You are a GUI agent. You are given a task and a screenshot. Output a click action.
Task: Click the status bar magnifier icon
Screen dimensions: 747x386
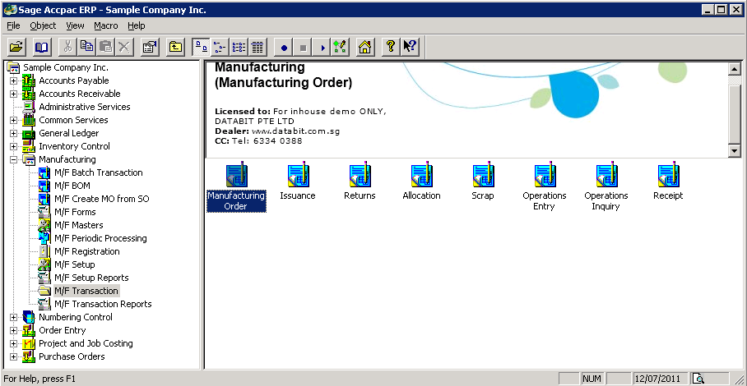coord(698,379)
